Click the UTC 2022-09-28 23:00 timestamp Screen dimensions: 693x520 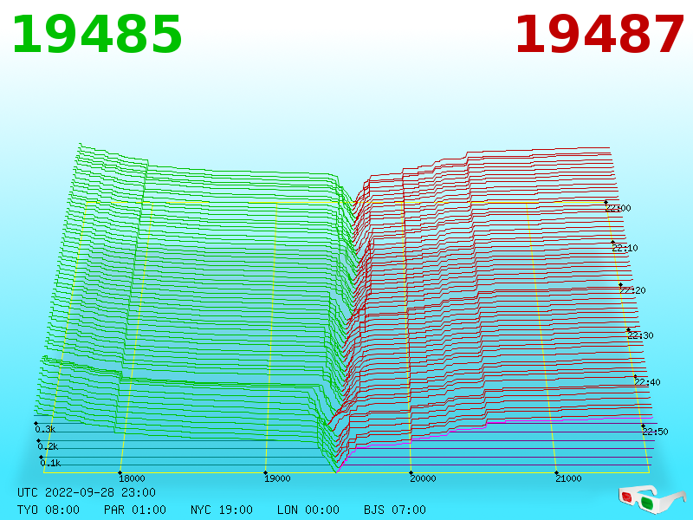tap(87, 492)
